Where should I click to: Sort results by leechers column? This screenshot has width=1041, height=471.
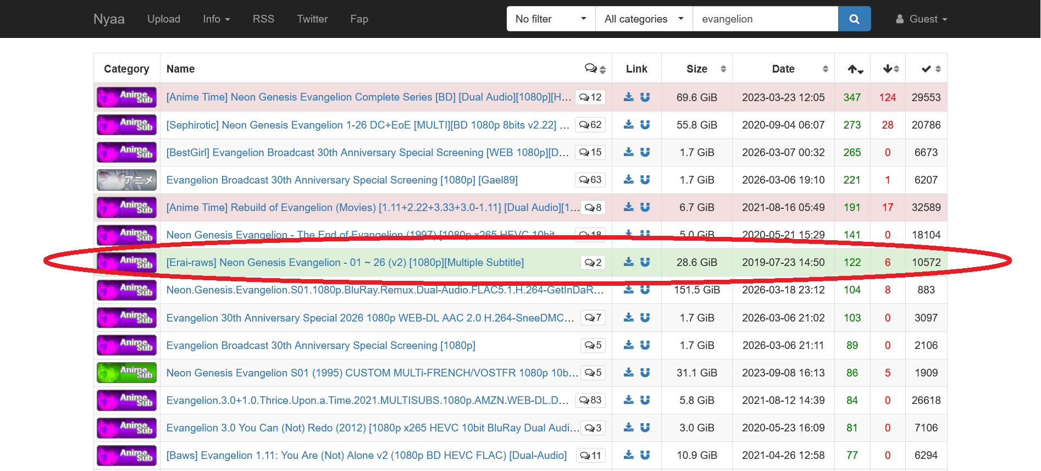[x=888, y=69]
